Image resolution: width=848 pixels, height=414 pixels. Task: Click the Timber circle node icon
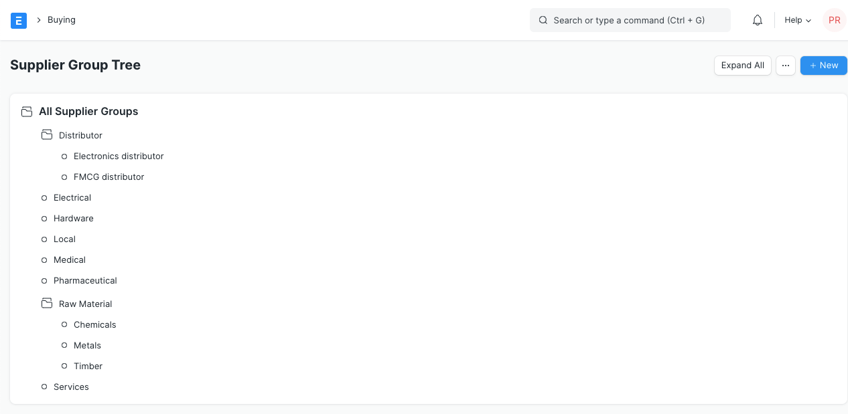point(64,366)
